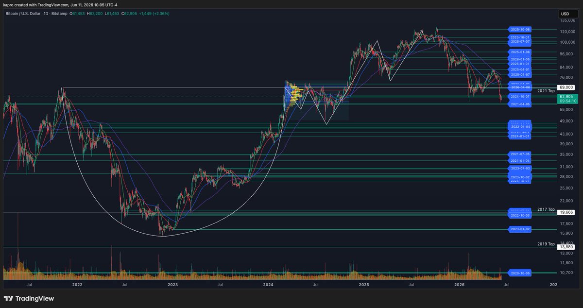Click the 108,000 price axis value
Image resolution: width=583 pixels, height=308 pixels.
pos(567,42)
